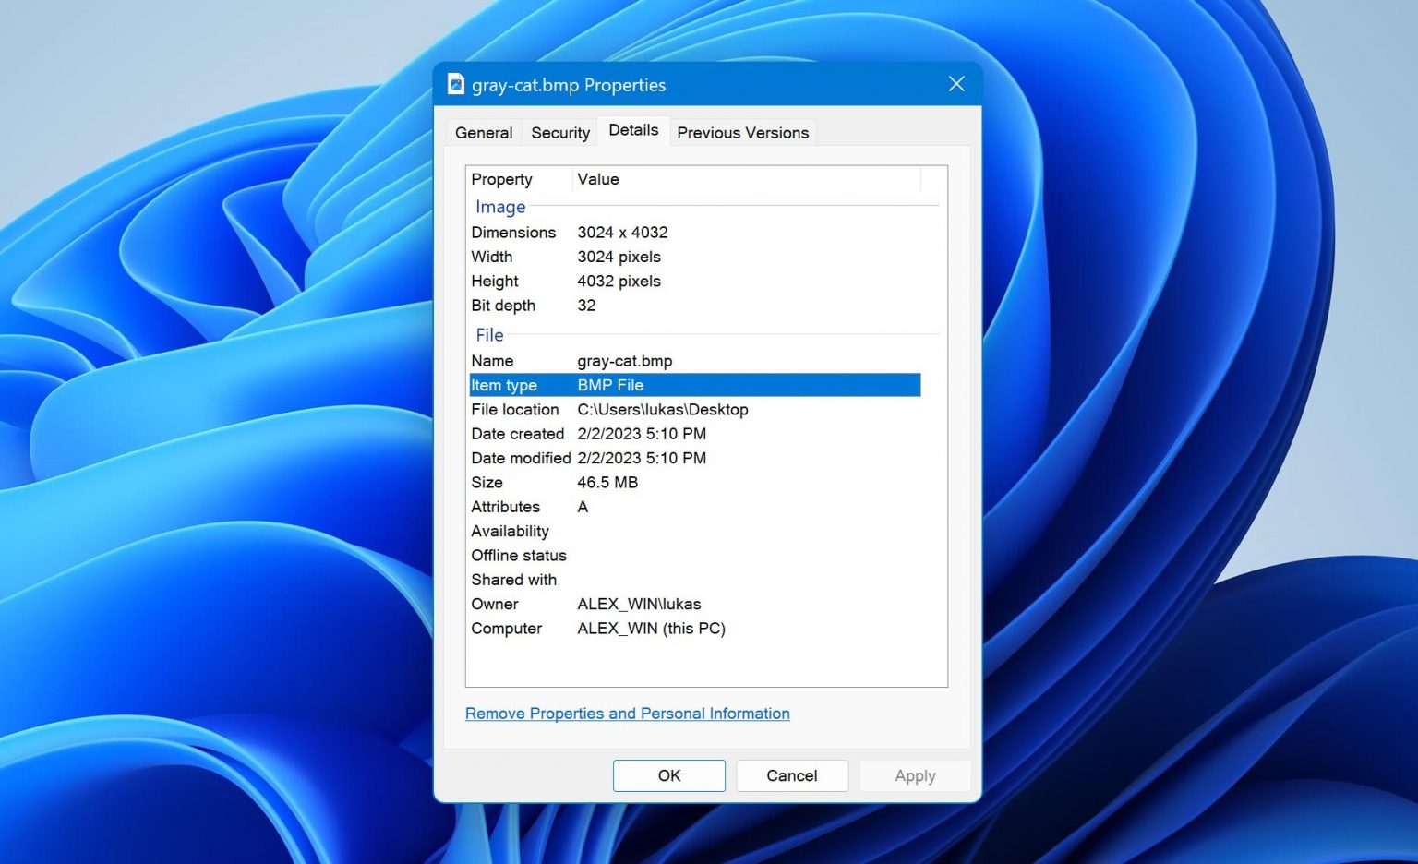This screenshot has height=864, width=1418.
Task: Click the File location value C:\Users\lukas\Desktop
Action: pyautogui.click(x=662, y=409)
